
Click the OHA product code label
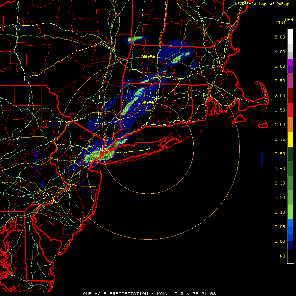289,20
